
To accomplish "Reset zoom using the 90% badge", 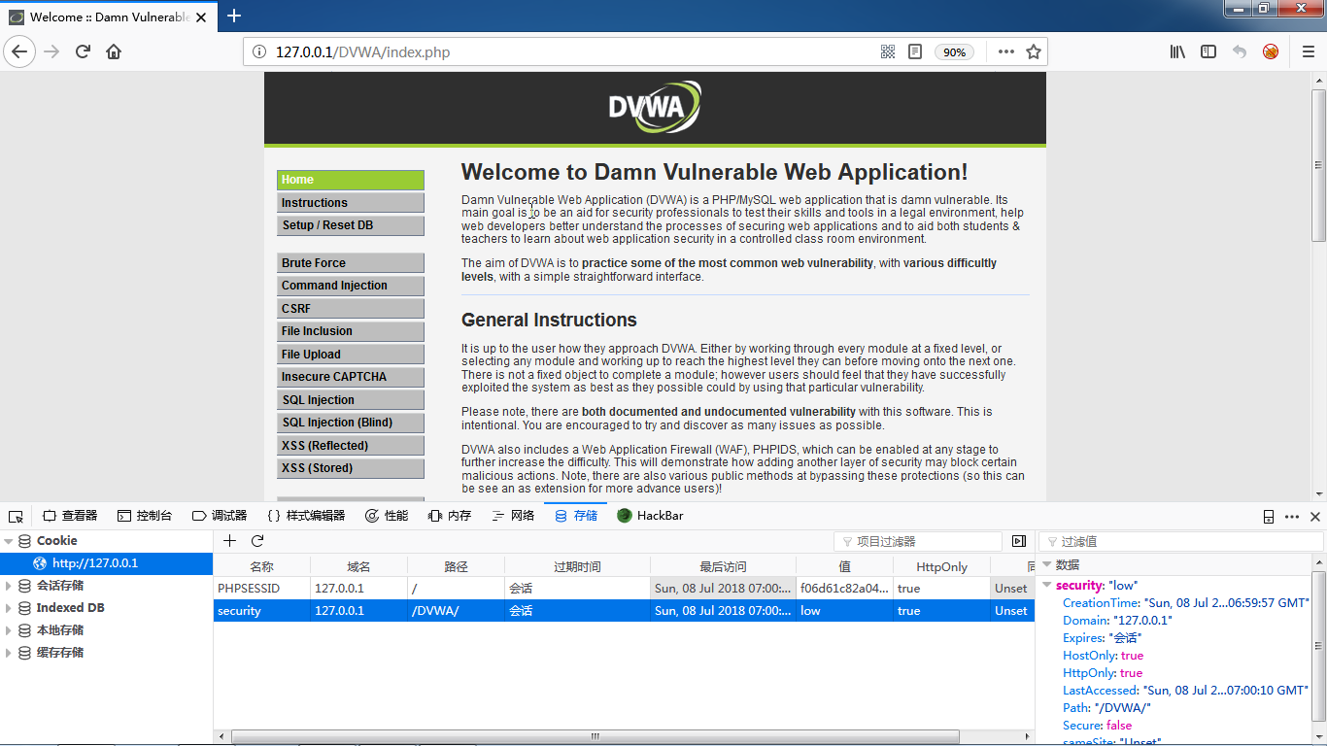I will (x=954, y=52).
